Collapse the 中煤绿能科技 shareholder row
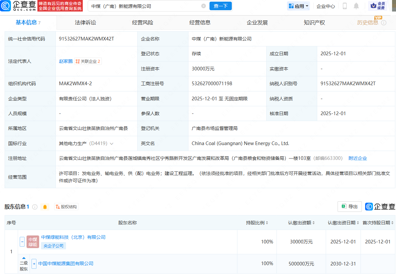Screen dimensions: 396x275 (22, 241)
